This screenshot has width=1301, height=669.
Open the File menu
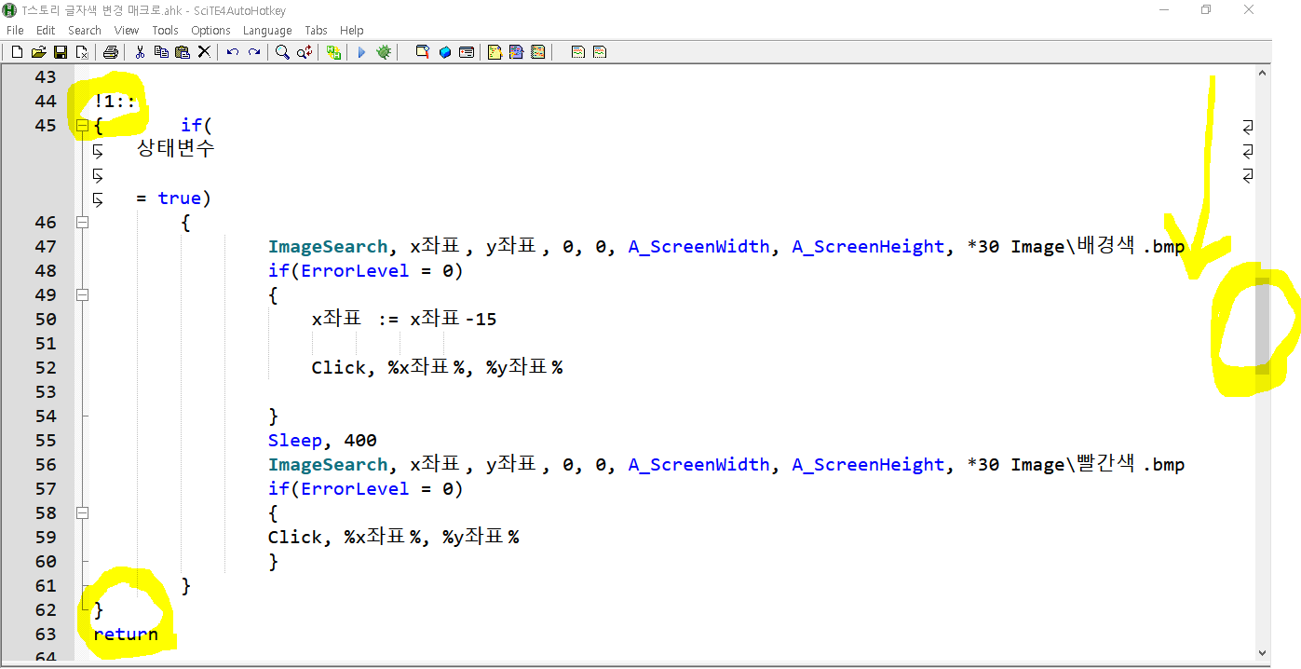[15, 31]
